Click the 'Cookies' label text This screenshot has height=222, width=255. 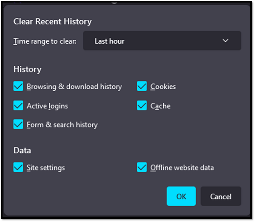163,87
